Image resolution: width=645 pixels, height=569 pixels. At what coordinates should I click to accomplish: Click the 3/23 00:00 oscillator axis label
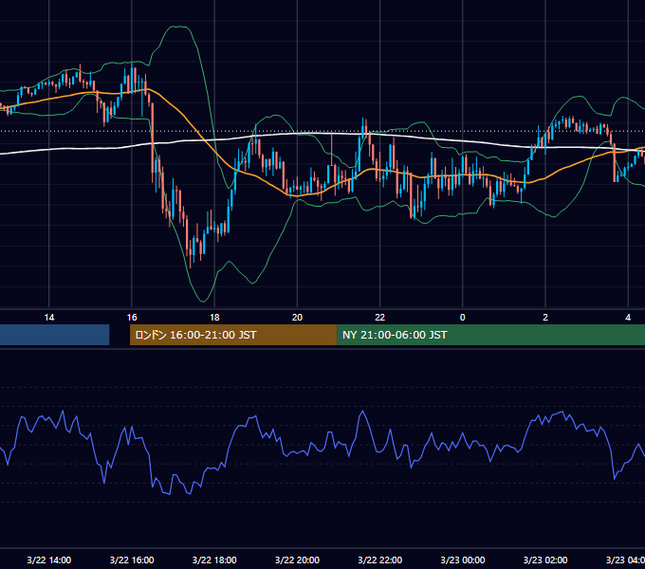(462, 560)
